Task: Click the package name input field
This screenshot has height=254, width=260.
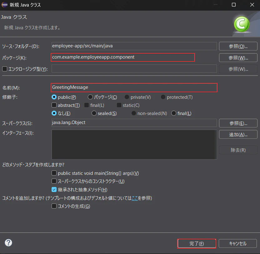Action: tap(123, 57)
